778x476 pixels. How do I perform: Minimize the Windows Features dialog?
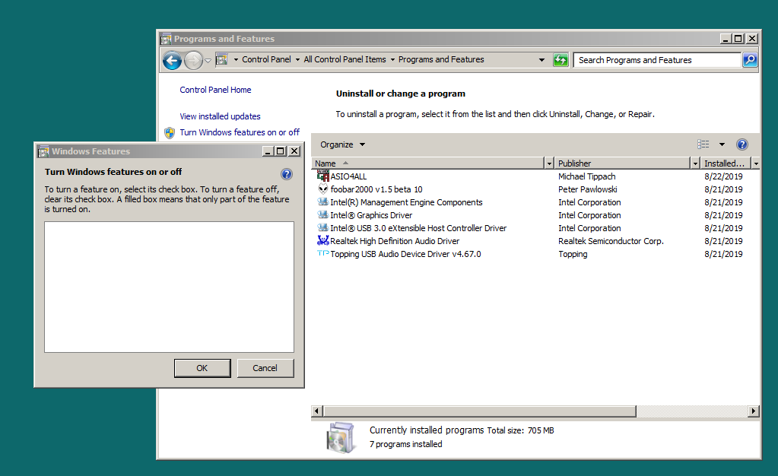(x=268, y=151)
